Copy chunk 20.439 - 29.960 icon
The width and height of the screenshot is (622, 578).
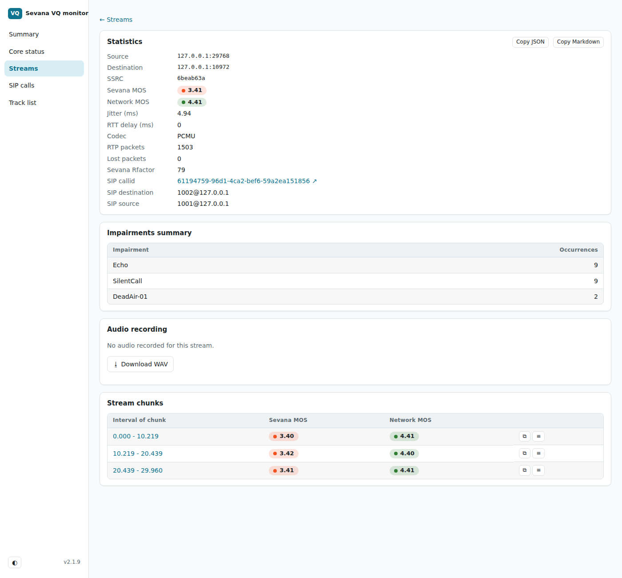525,470
